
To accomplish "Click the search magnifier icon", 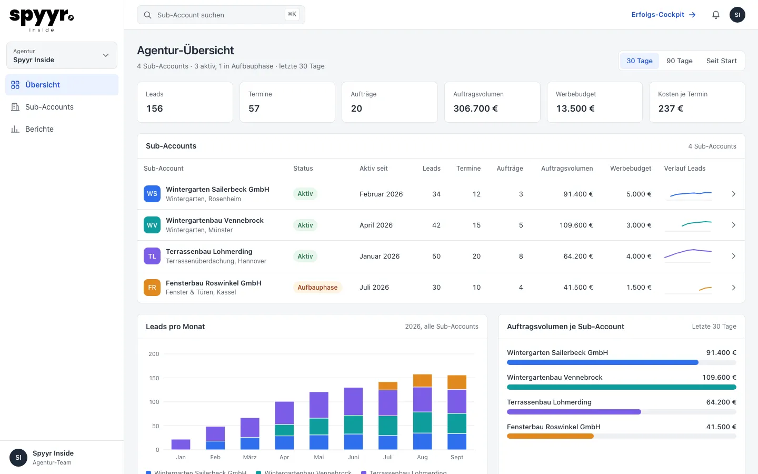I will tap(148, 15).
